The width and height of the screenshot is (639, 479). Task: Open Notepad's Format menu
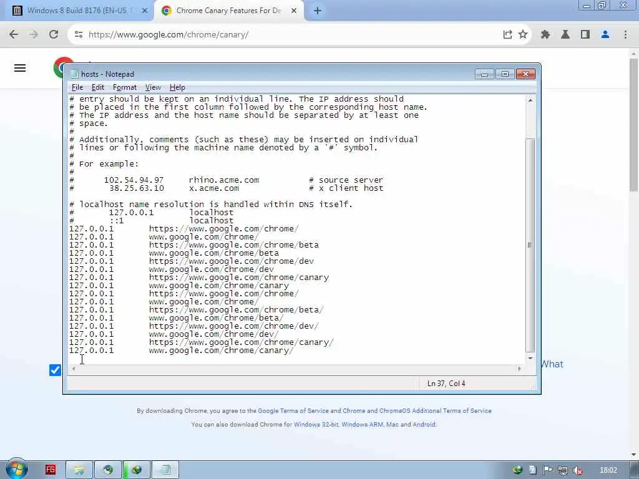click(x=125, y=87)
